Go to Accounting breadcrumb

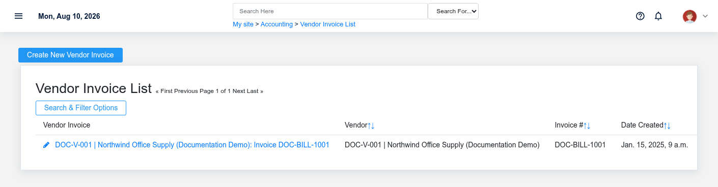[277, 24]
